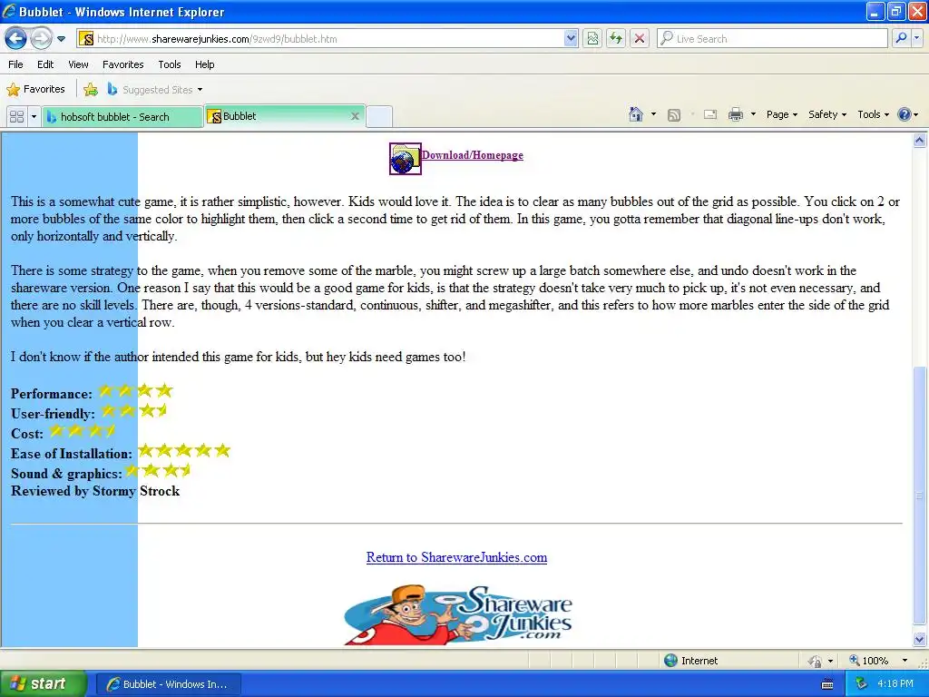The height and width of the screenshot is (697, 929).
Task: Open the Tools command bar menu
Action: (873, 114)
